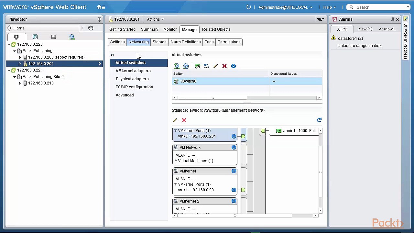414x233 pixels.
Task: Collapse Packt Publishing datacenter node
Action: pyautogui.click(x=15, y=51)
